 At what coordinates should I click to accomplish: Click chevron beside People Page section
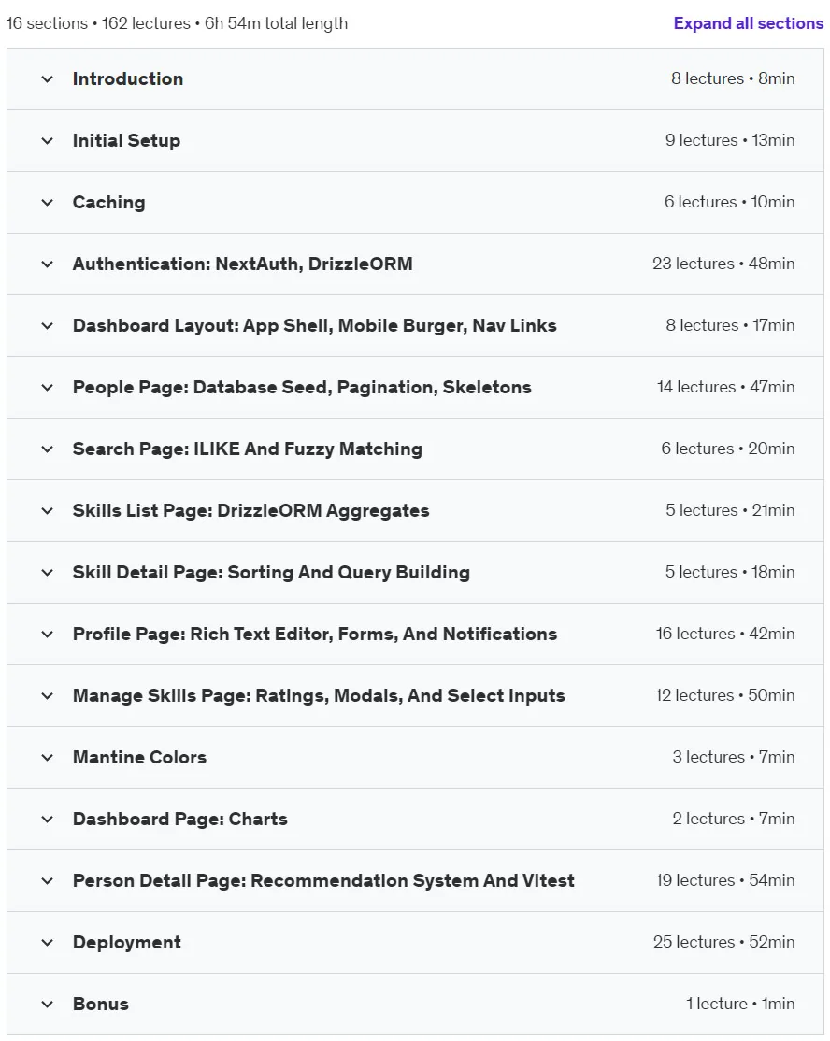coord(47,388)
